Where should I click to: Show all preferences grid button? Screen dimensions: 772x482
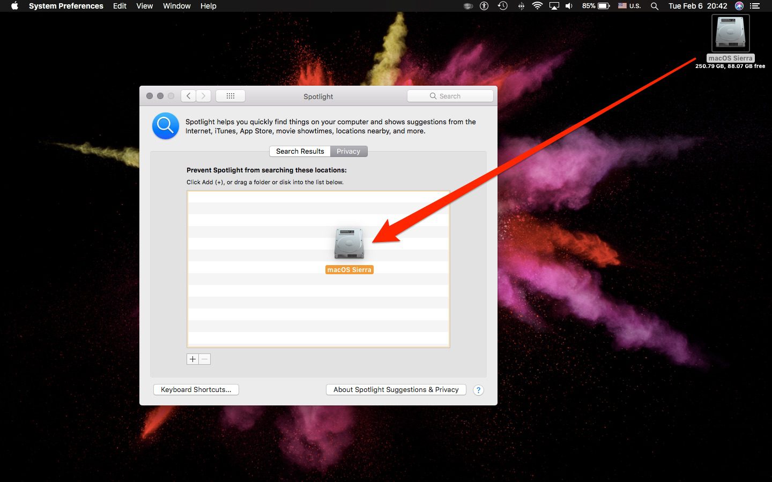pos(231,96)
